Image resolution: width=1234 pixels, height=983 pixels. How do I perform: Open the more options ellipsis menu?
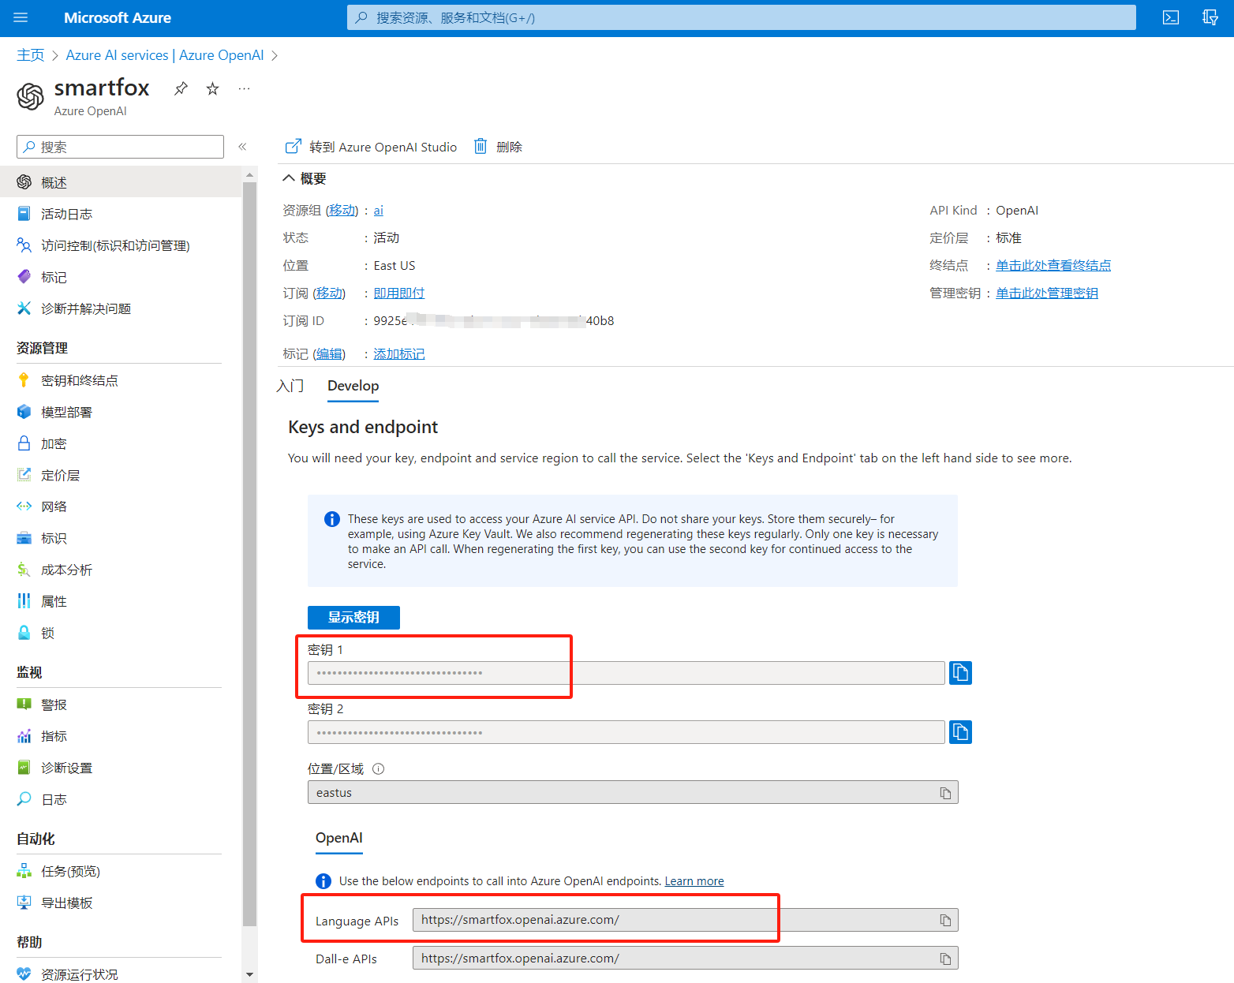(244, 88)
